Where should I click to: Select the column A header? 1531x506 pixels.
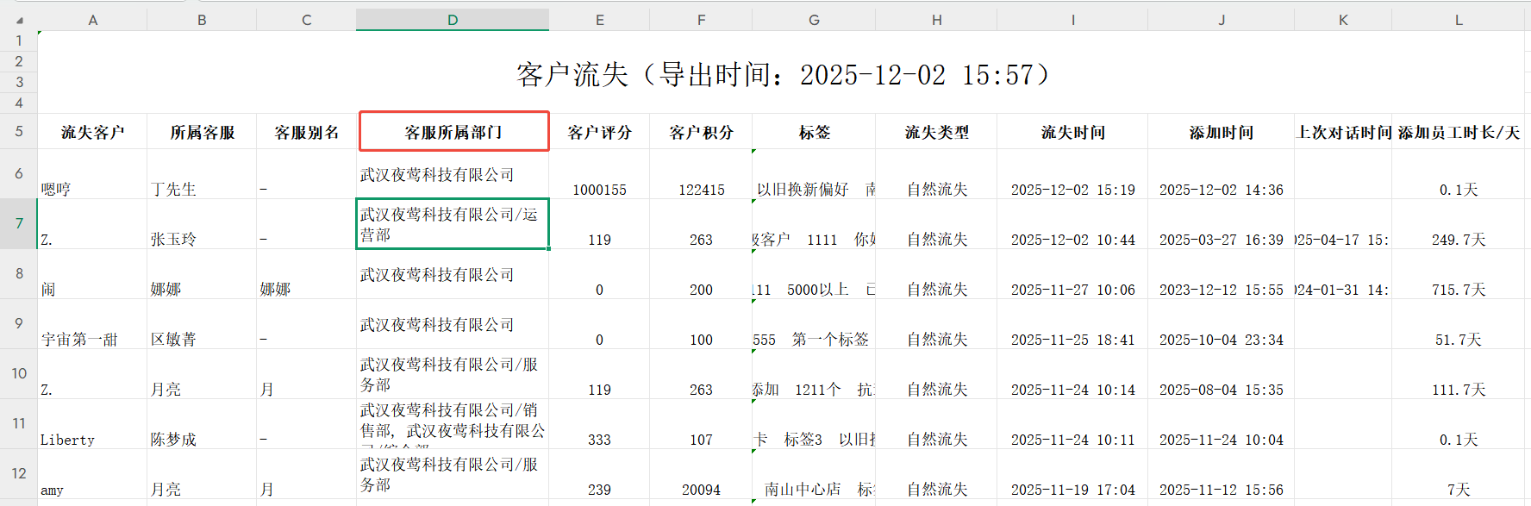[92, 20]
